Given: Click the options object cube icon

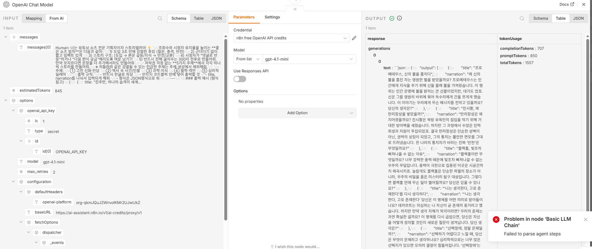Looking at the screenshot, I should tap(14, 101).
